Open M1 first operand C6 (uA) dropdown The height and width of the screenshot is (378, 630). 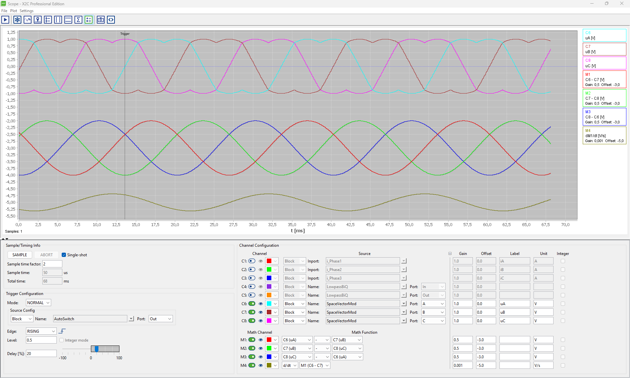pyautogui.click(x=297, y=340)
